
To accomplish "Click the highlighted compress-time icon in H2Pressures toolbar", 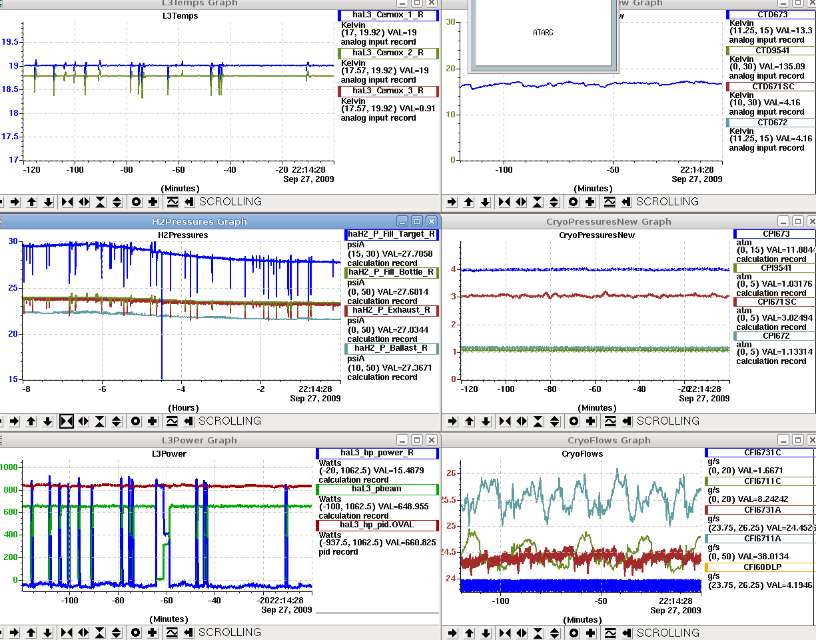I will coord(67,421).
